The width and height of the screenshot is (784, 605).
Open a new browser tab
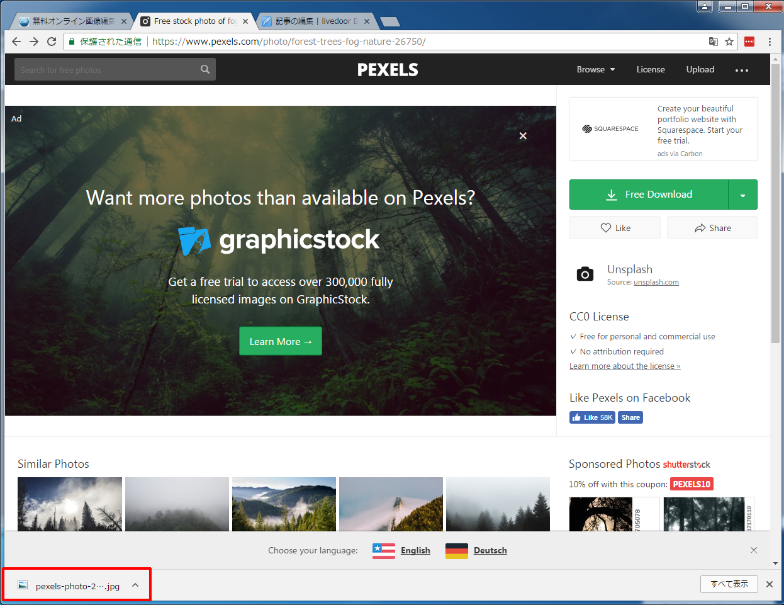pos(390,22)
